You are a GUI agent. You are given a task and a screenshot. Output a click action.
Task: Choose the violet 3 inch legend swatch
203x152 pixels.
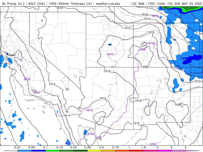click(x=178, y=151)
